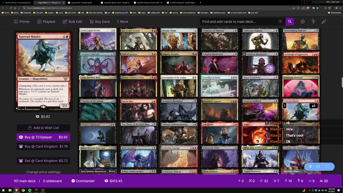Select the Stromkirk Bloodthief card
This screenshot has width=343, height=193.
coord(179,110)
